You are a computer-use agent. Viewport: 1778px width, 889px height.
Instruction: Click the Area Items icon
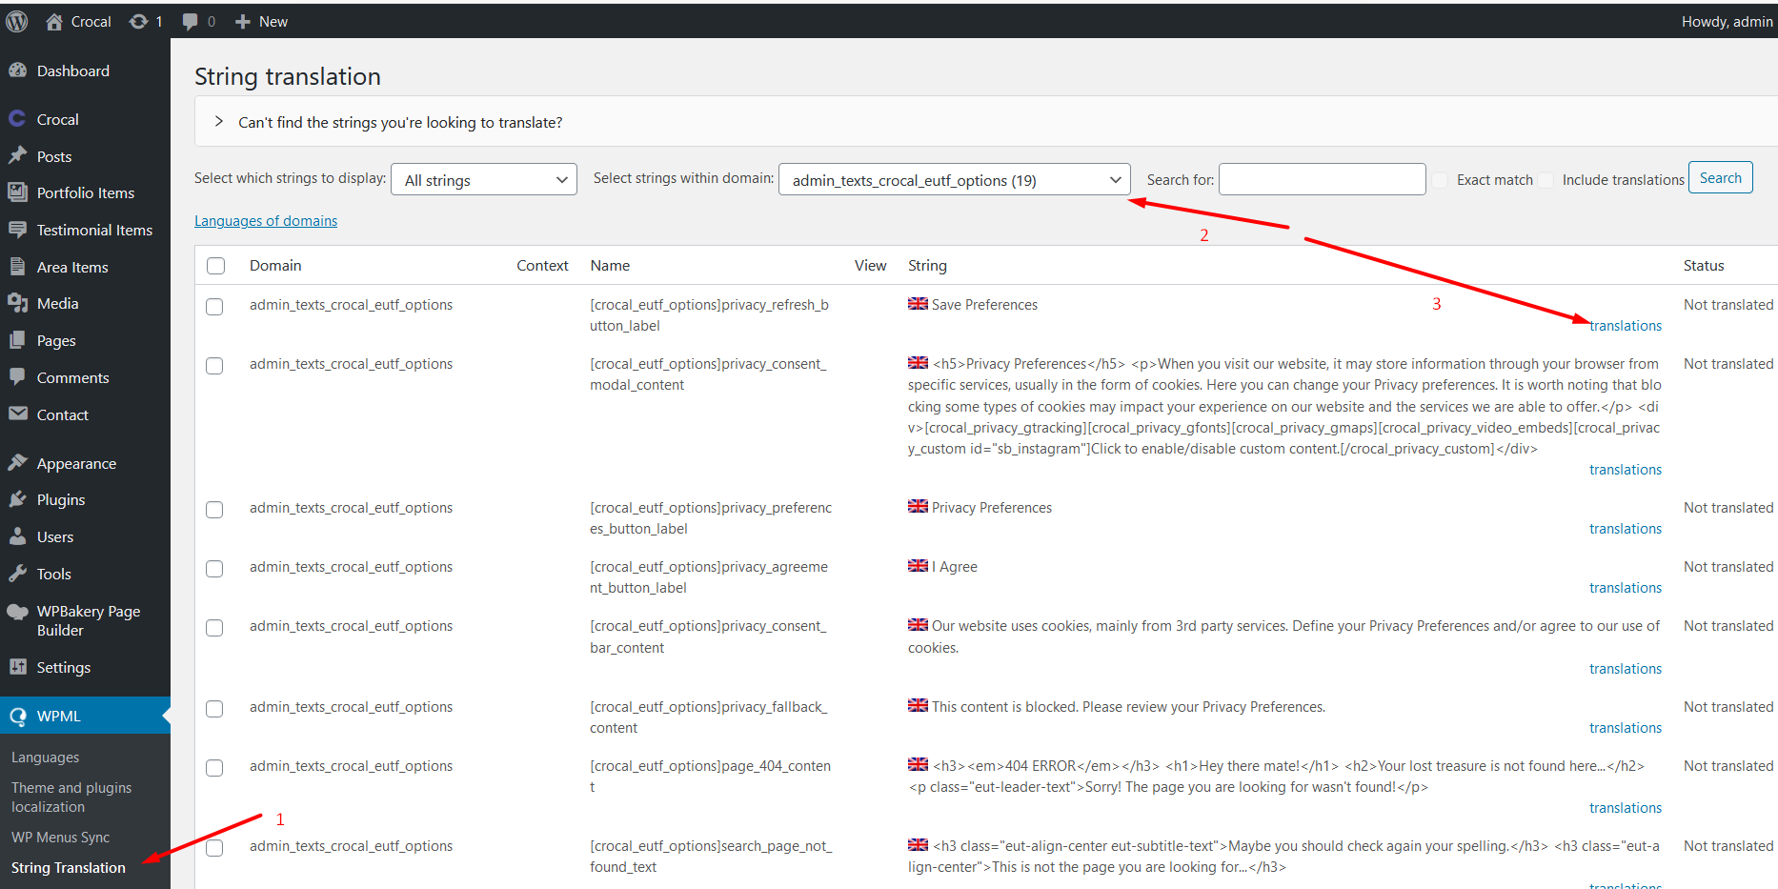(17, 267)
